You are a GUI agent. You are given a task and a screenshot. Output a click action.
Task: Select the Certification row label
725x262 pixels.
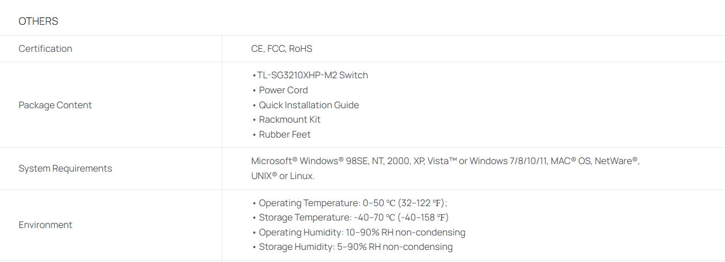(45, 49)
